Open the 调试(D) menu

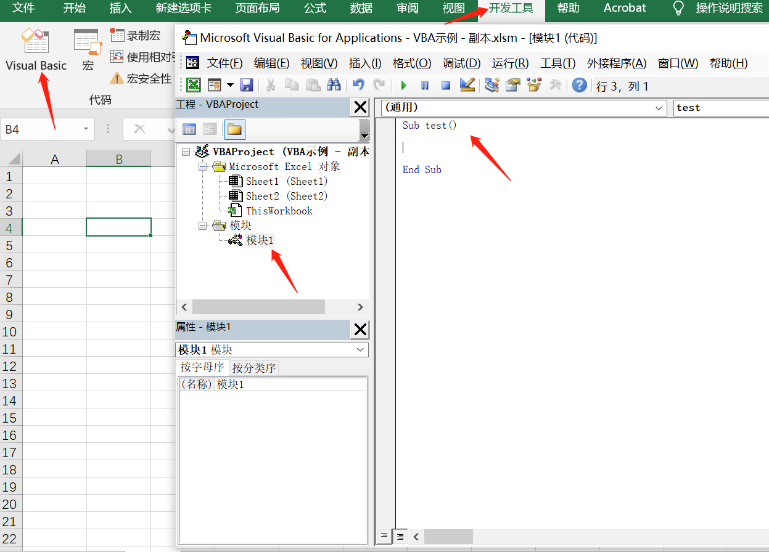click(x=461, y=63)
